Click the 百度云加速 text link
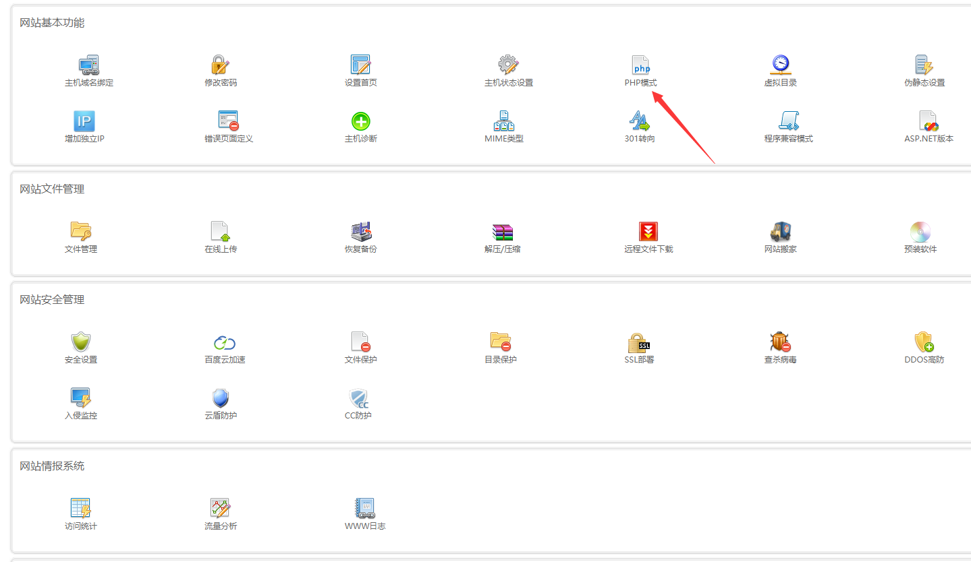This screenshot has width=971, height=562. pyautogui.click(x=225, y=360)
